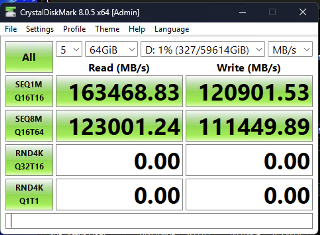Open the Help menu
The image size is (320, 235).
137,29
